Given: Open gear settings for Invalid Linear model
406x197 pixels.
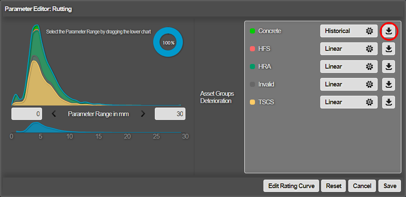Looking at the screenshot, I should tap(370, 84).
